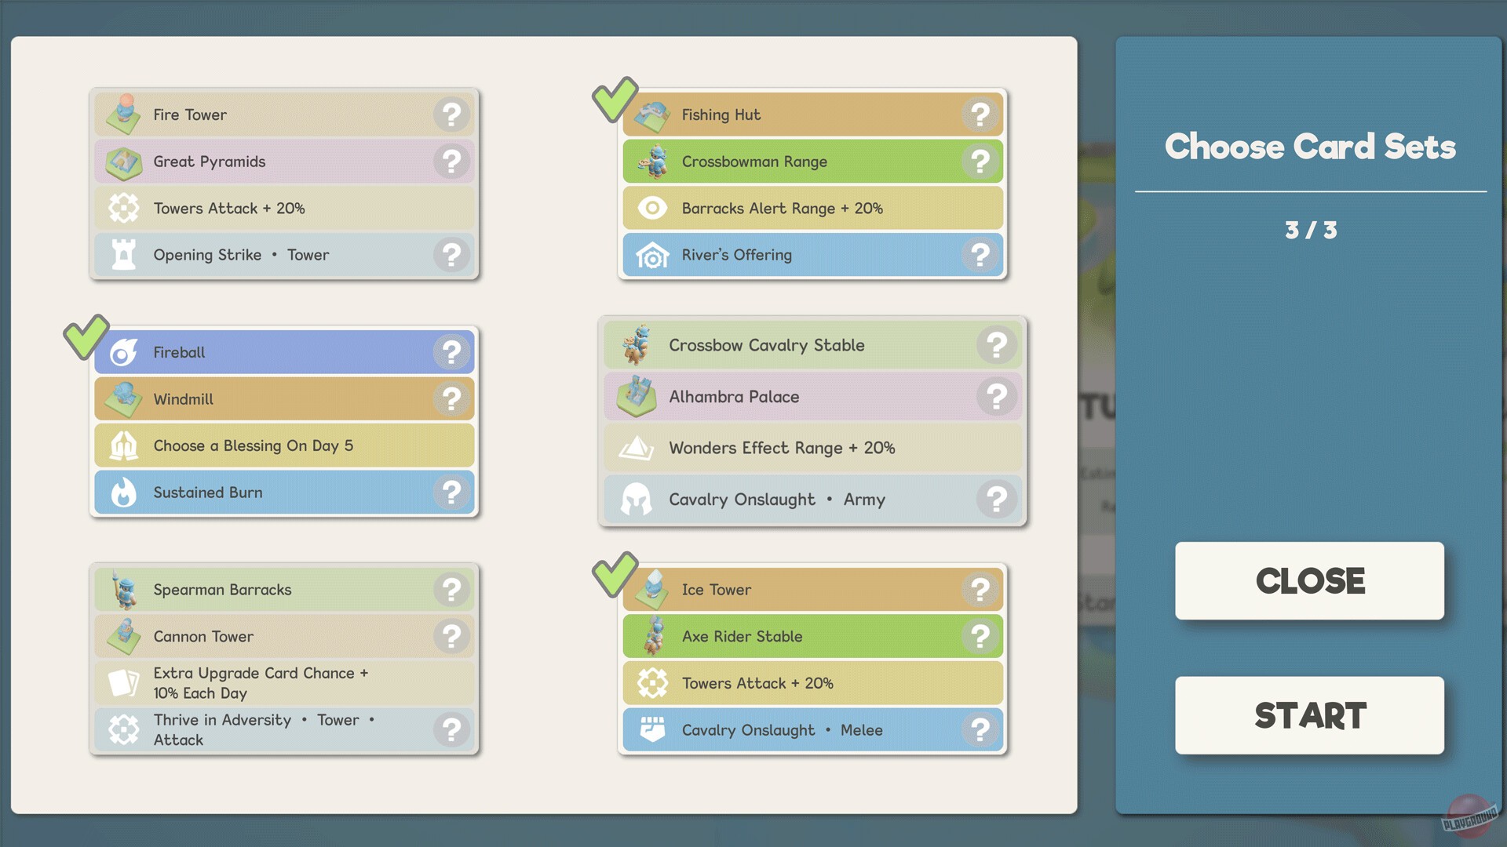Click the Ice Tower icon

click(x=652, y=590)
